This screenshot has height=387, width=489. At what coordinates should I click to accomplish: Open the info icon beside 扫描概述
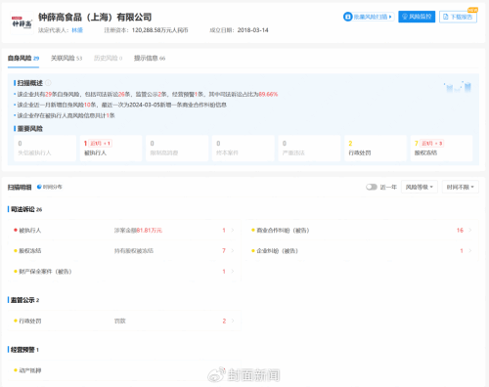pyautogui.click(x=48, y=83)
